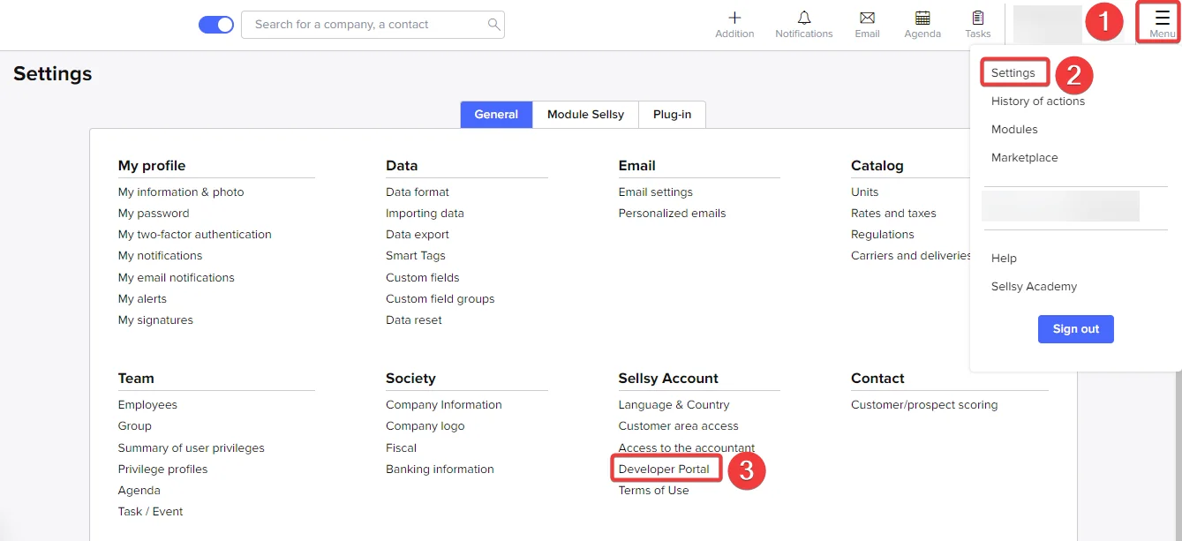Open Importing data link

(x=425, y=213)
